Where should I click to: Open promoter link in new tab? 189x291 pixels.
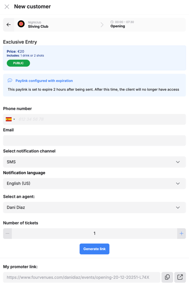coord(180,277)
